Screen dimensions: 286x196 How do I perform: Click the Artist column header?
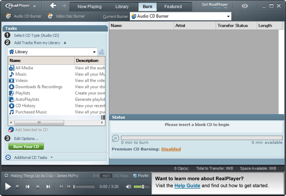tap(195, 26)
